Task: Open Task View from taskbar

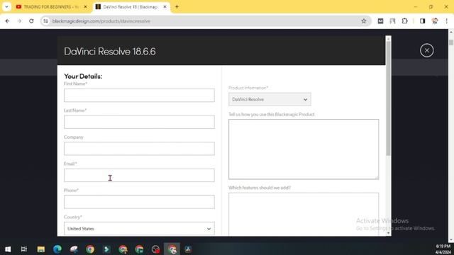Action: [24, 249]
